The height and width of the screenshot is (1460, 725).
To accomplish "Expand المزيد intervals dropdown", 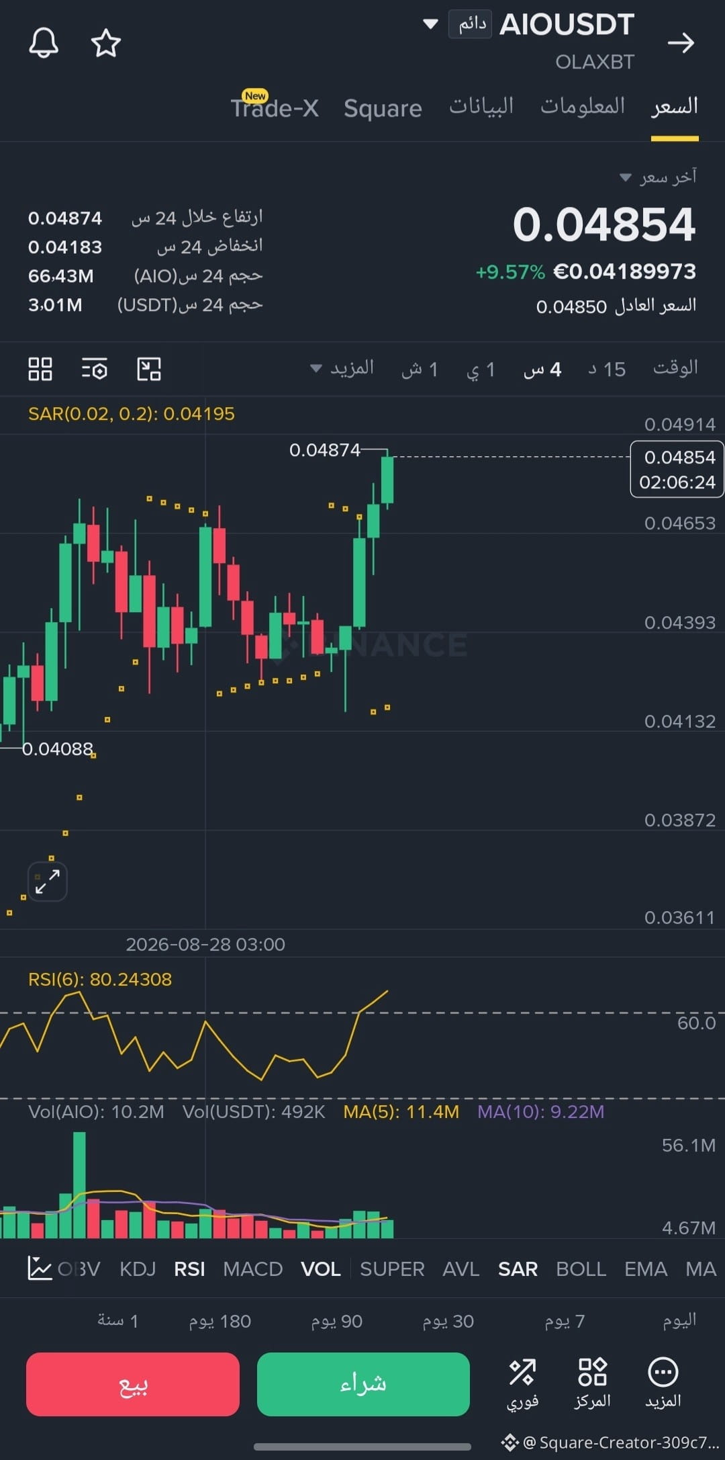I will click(342, 368).
